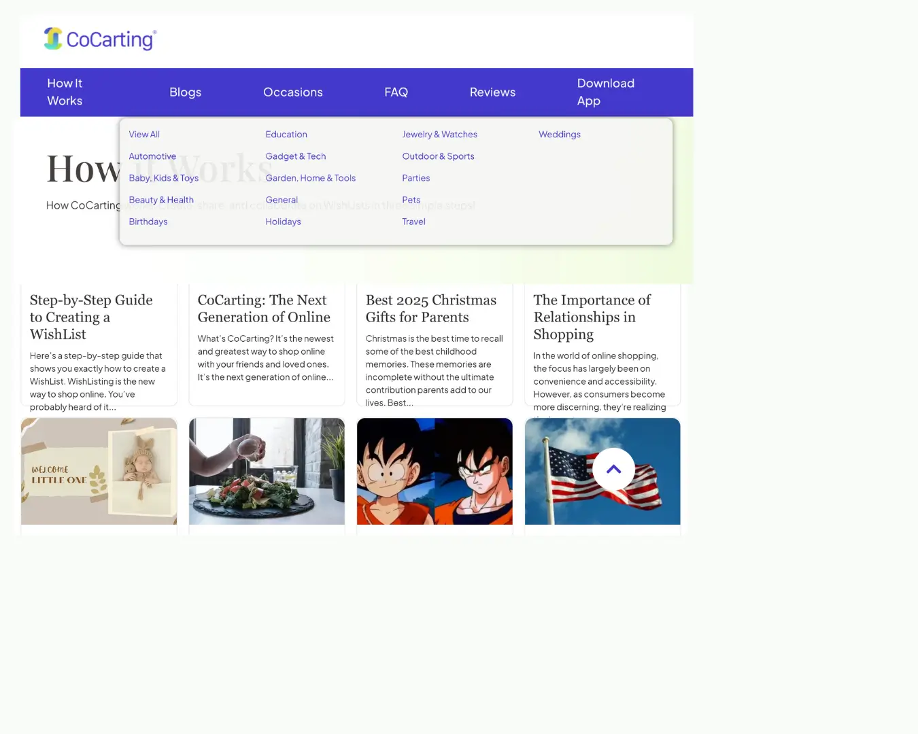Open the FAQ page from the navbar

pyautogui.click(x=396, y=92)
